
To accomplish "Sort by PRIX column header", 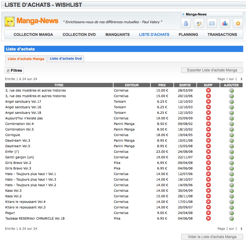I will coord(162,85).
